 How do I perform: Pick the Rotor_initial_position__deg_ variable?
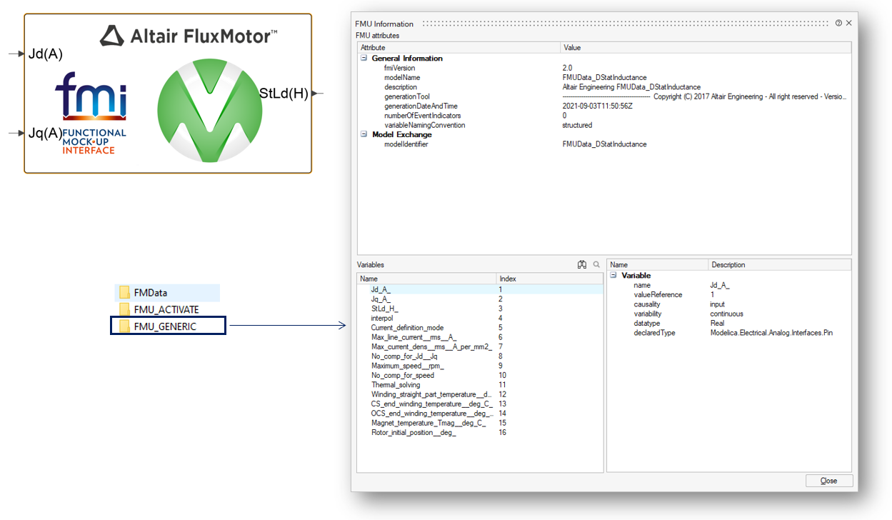click(x=414, y=432)
